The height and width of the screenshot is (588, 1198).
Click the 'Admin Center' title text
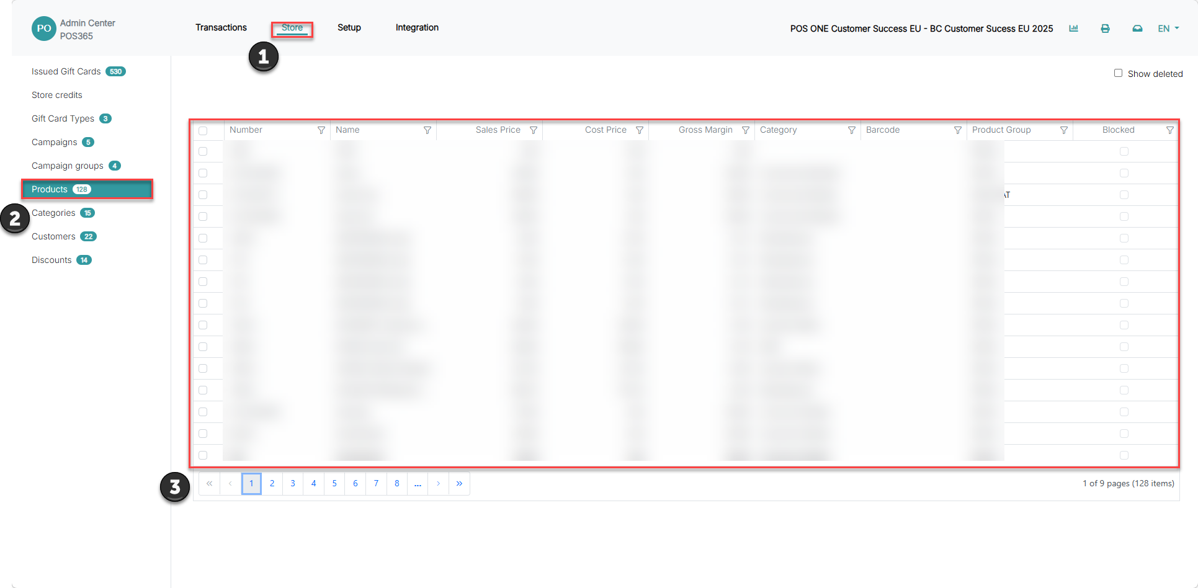(x=87, y=23)
